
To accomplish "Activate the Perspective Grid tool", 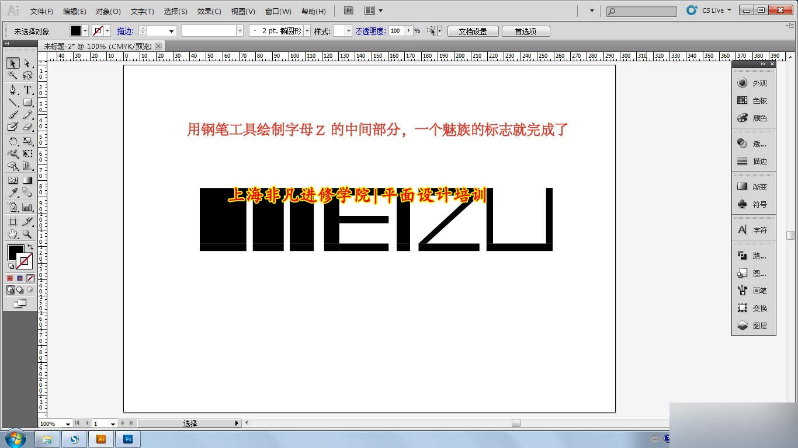I will click(x=27, y=166).
